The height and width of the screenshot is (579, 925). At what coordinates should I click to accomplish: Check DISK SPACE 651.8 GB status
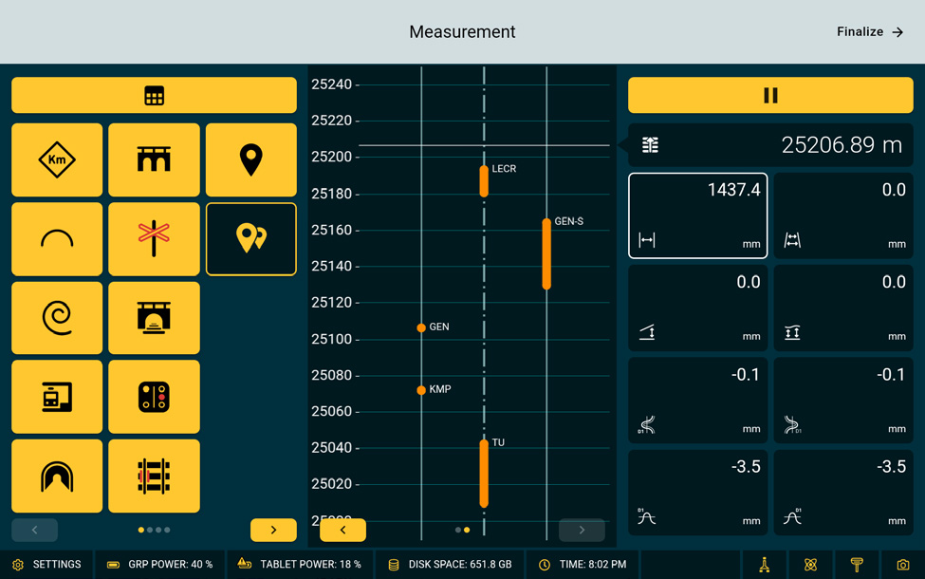pyautogui.click(x=450, y=565)
